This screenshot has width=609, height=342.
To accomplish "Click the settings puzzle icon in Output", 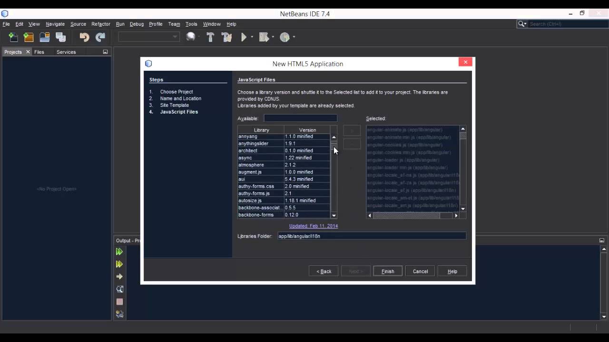I will [119, 314].
